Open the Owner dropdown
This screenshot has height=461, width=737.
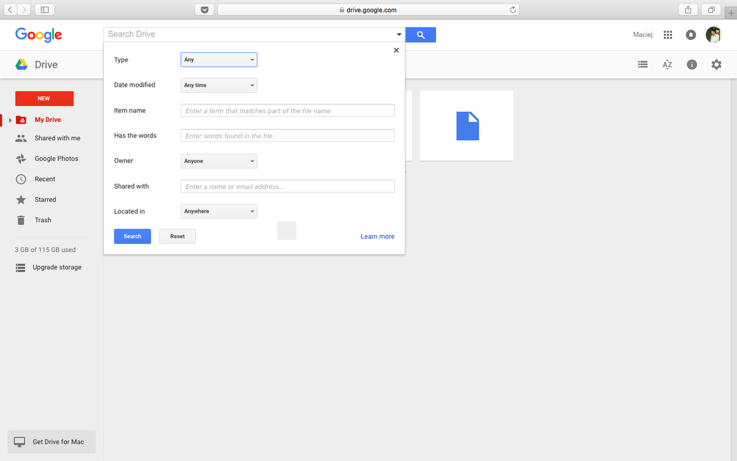point(219,161)
